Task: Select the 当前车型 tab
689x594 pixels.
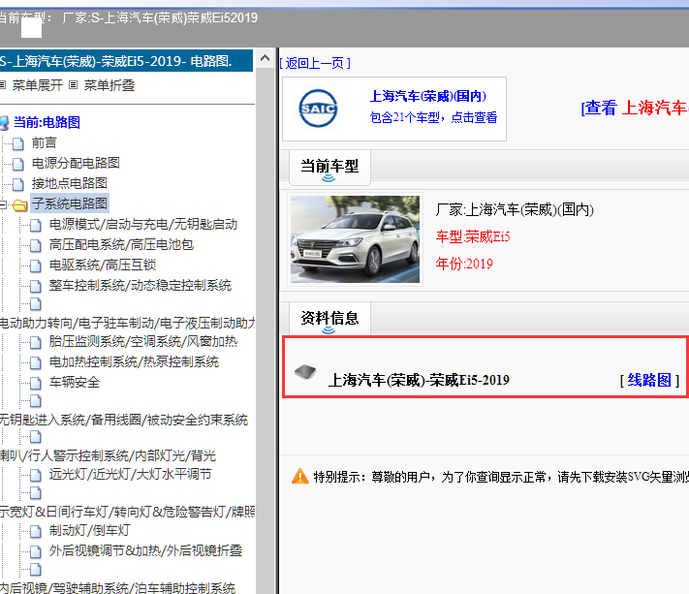Action: tap(329, 167)
